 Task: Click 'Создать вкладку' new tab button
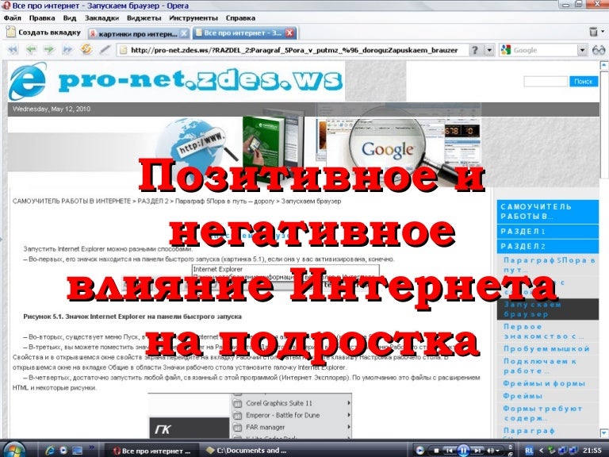pos(43,33)
